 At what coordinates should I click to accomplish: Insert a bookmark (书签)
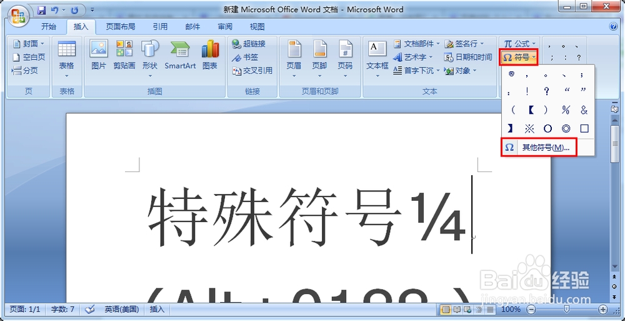(245, 57)
